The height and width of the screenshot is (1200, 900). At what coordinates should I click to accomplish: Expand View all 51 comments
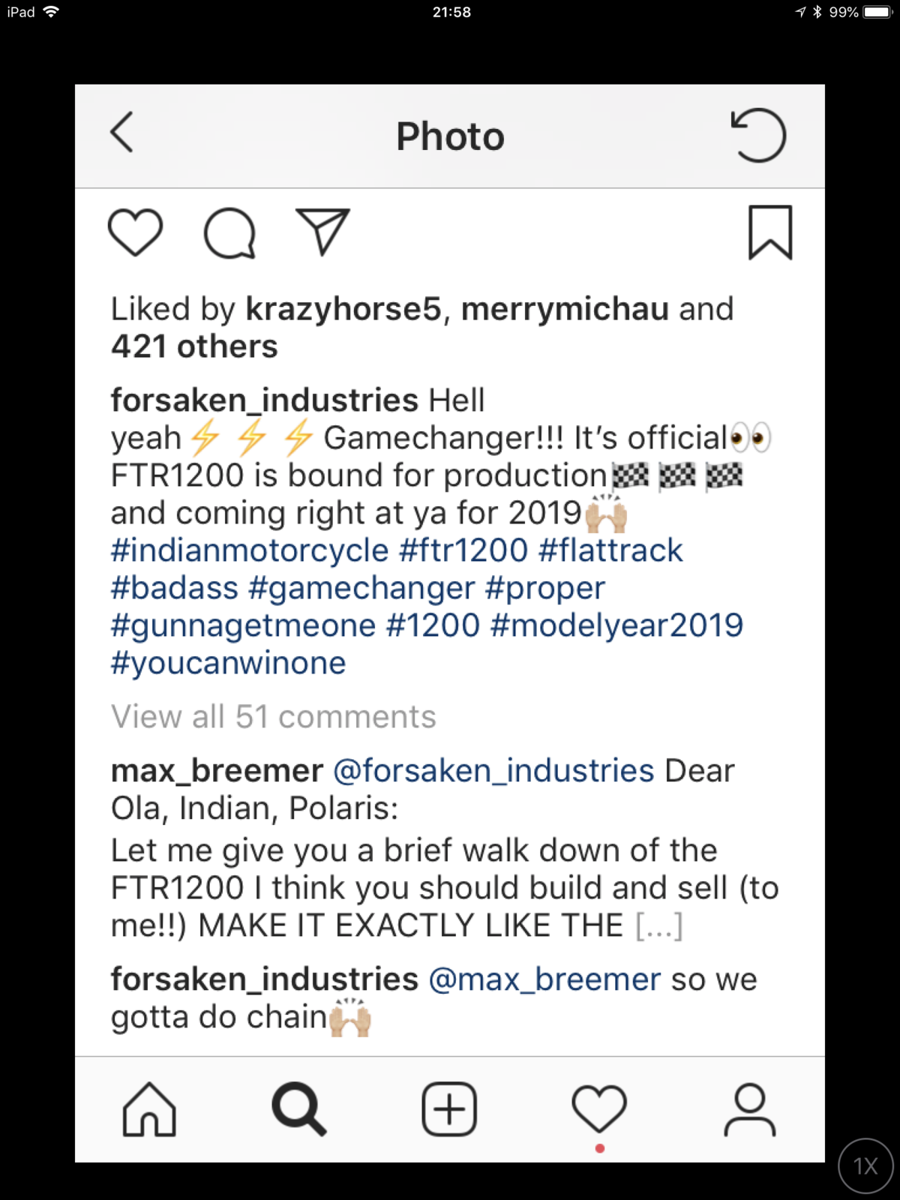pos(274,717)
